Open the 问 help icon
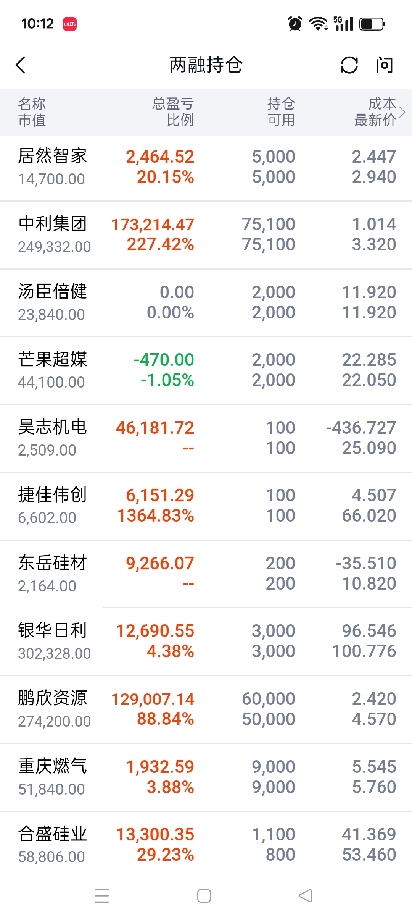The width and height of the screenshot is (412, 921). tap(384, 65)
